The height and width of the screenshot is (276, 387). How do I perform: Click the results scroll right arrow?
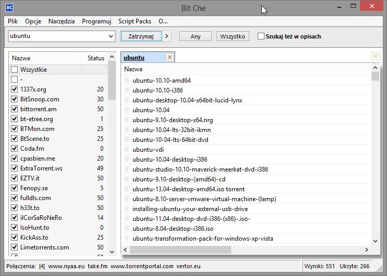(x=367, y=249)
